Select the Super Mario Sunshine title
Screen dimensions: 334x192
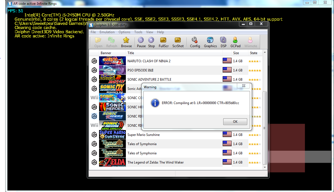[144, 135]
